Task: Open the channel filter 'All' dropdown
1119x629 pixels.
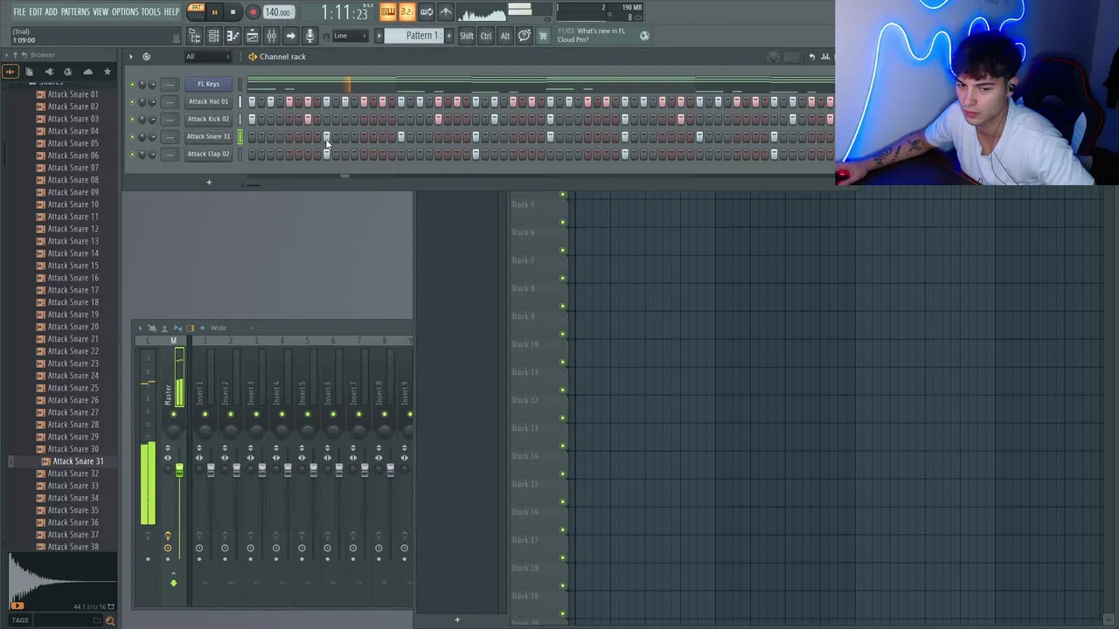Action: point(208,57)
